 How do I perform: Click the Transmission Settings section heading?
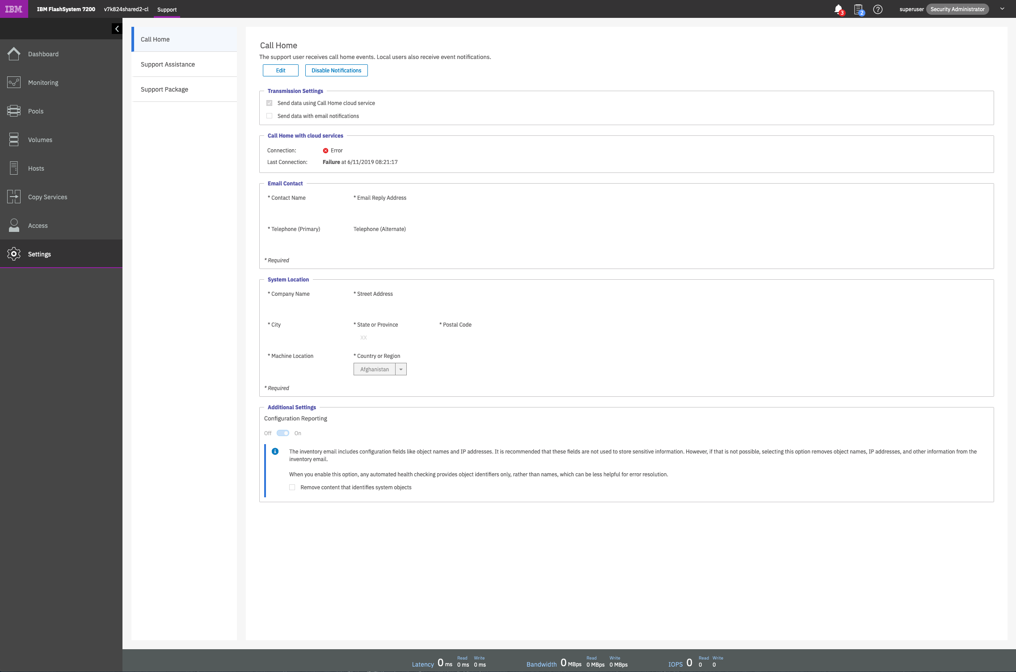295,91
